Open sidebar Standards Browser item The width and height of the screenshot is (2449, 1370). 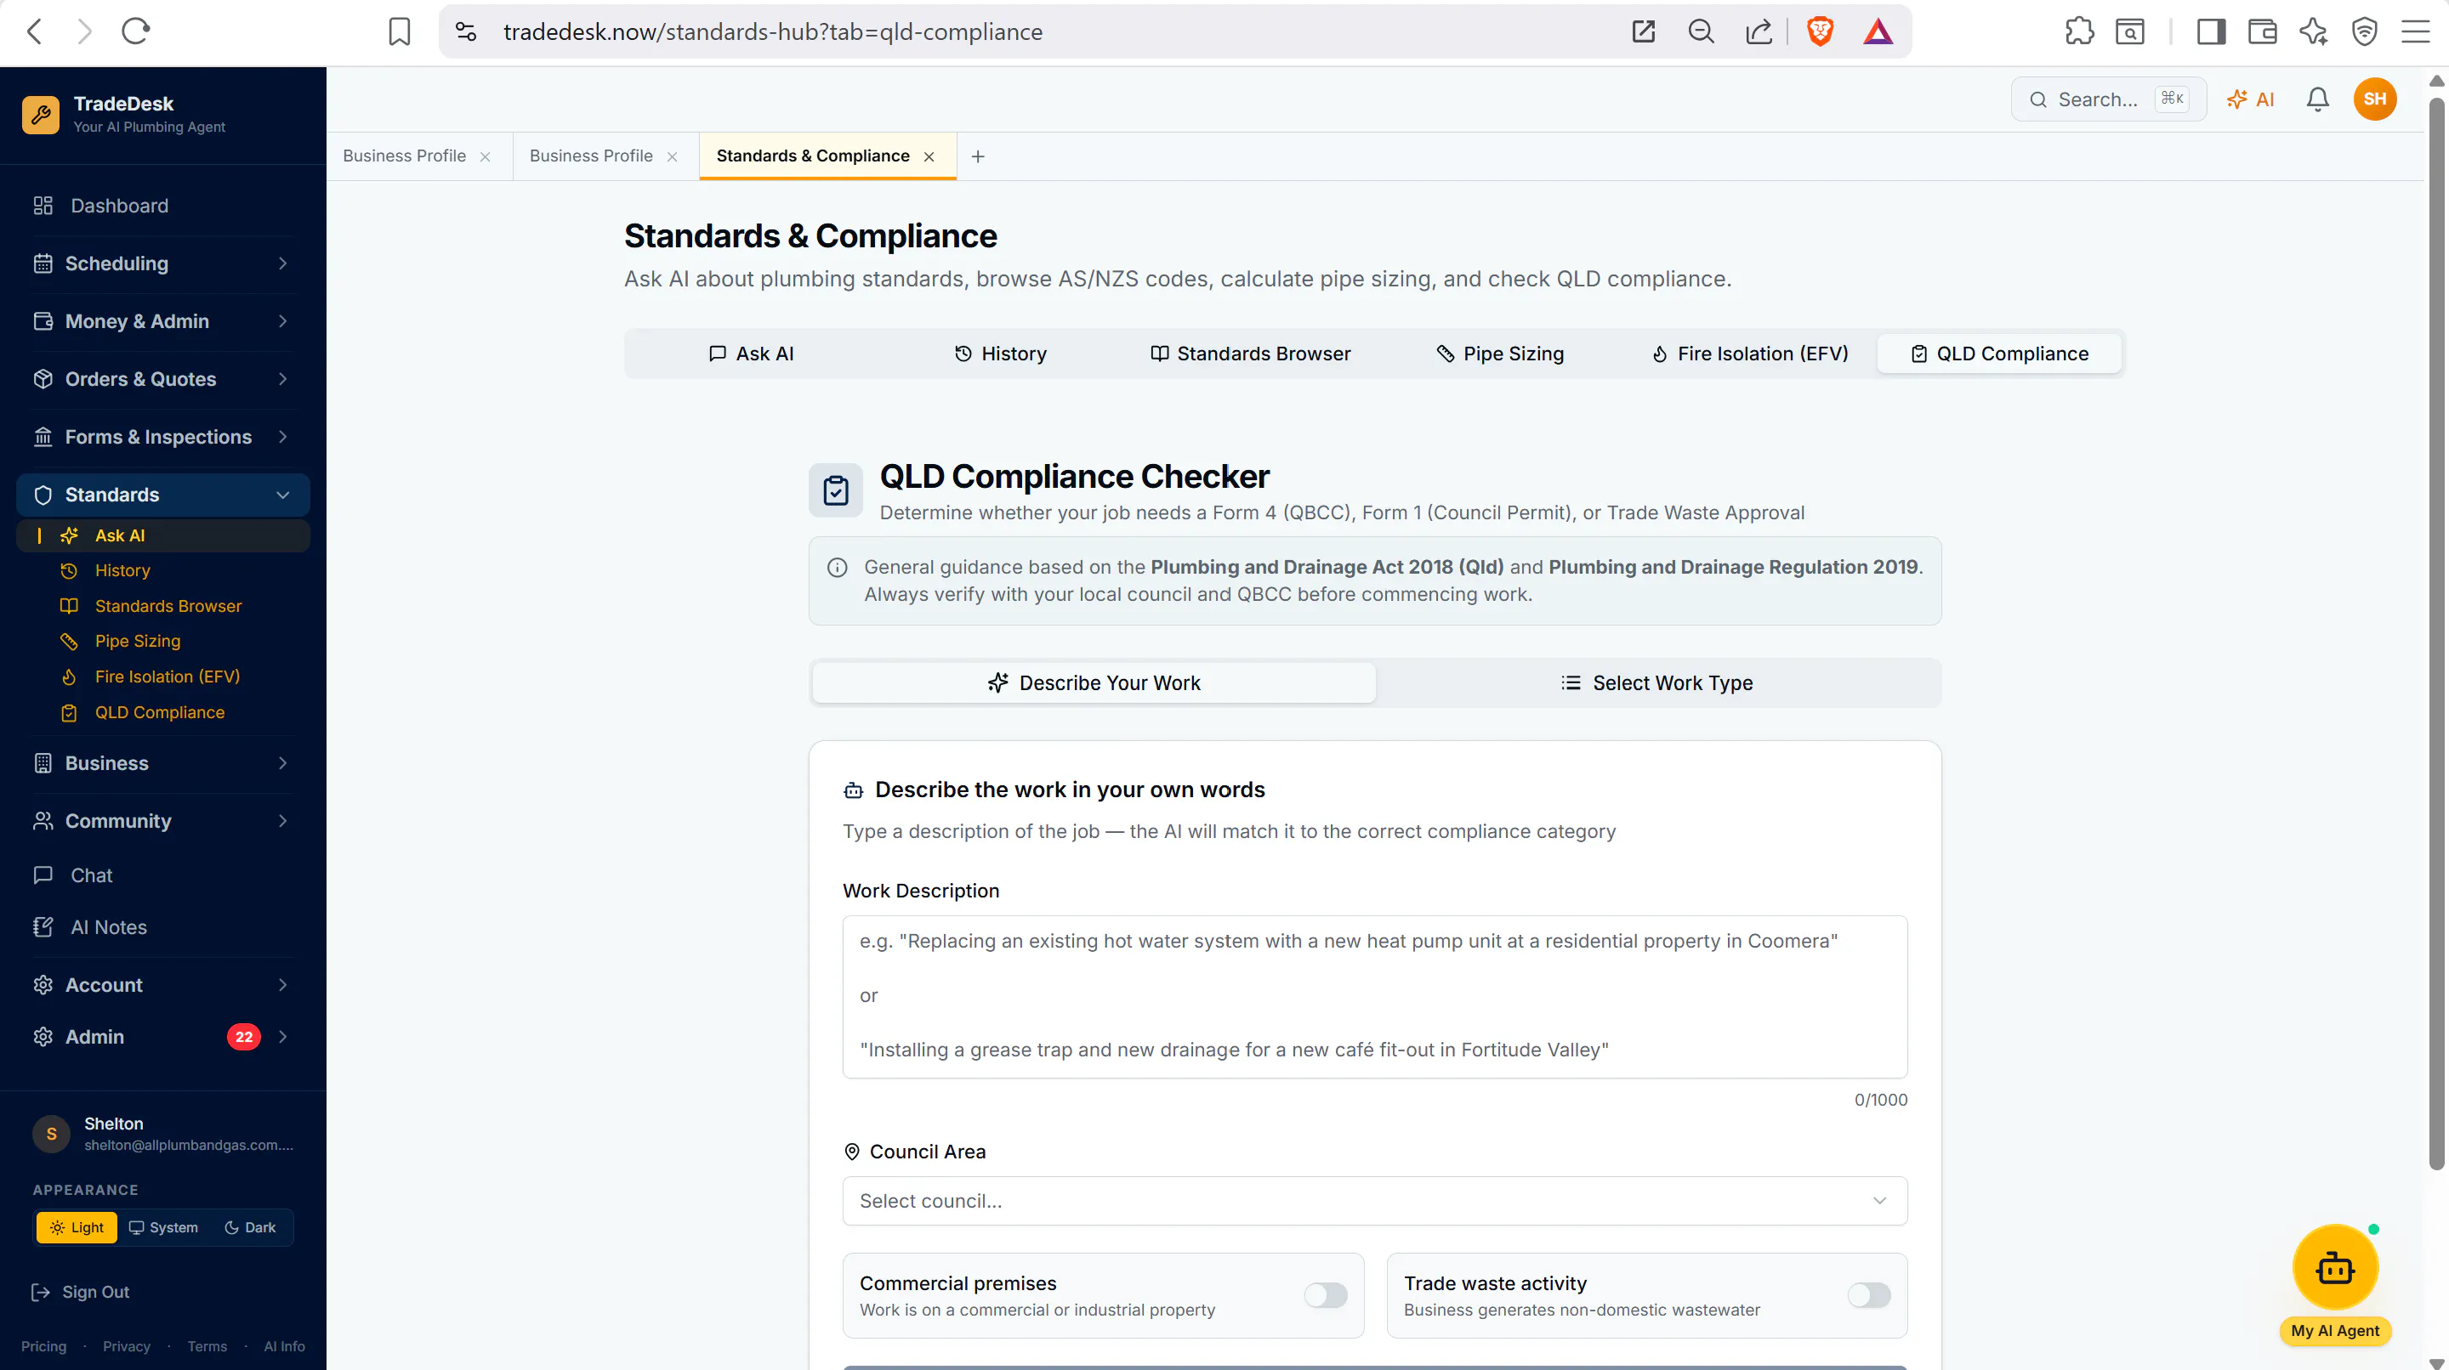click(x=162, y=606)
